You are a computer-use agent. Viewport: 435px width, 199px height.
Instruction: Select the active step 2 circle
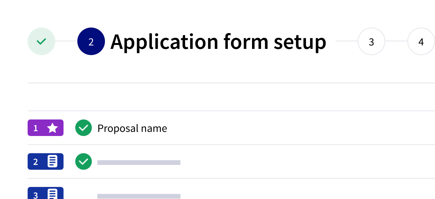coord(91,42)
